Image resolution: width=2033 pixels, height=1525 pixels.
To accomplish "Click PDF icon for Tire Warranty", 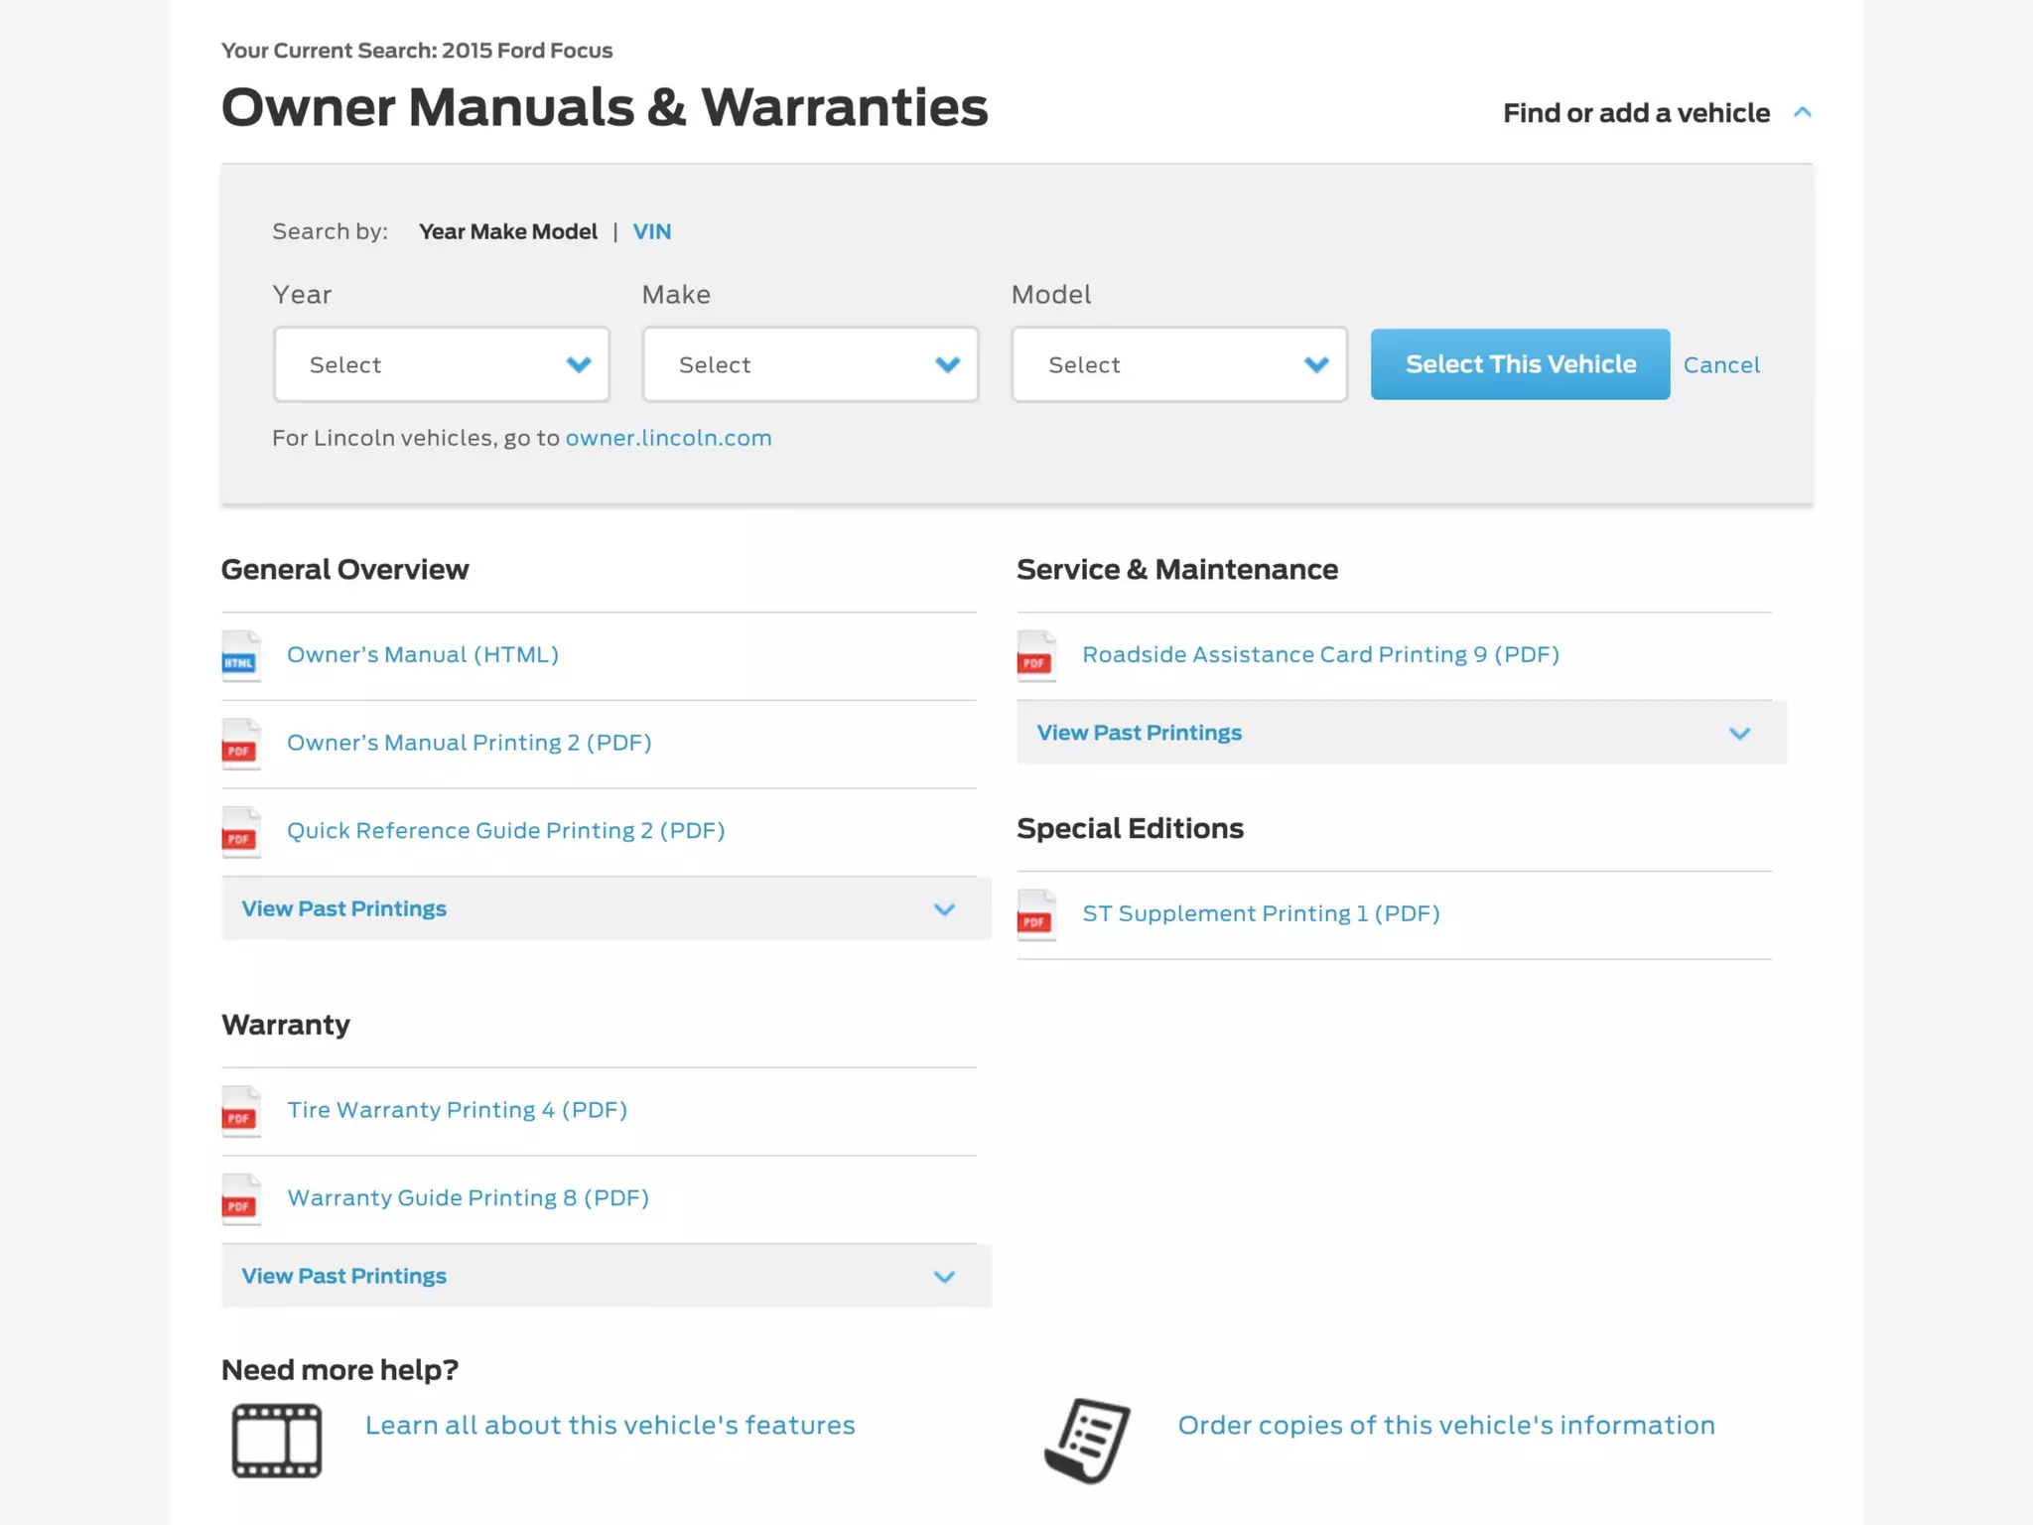I will [240, 1112].
